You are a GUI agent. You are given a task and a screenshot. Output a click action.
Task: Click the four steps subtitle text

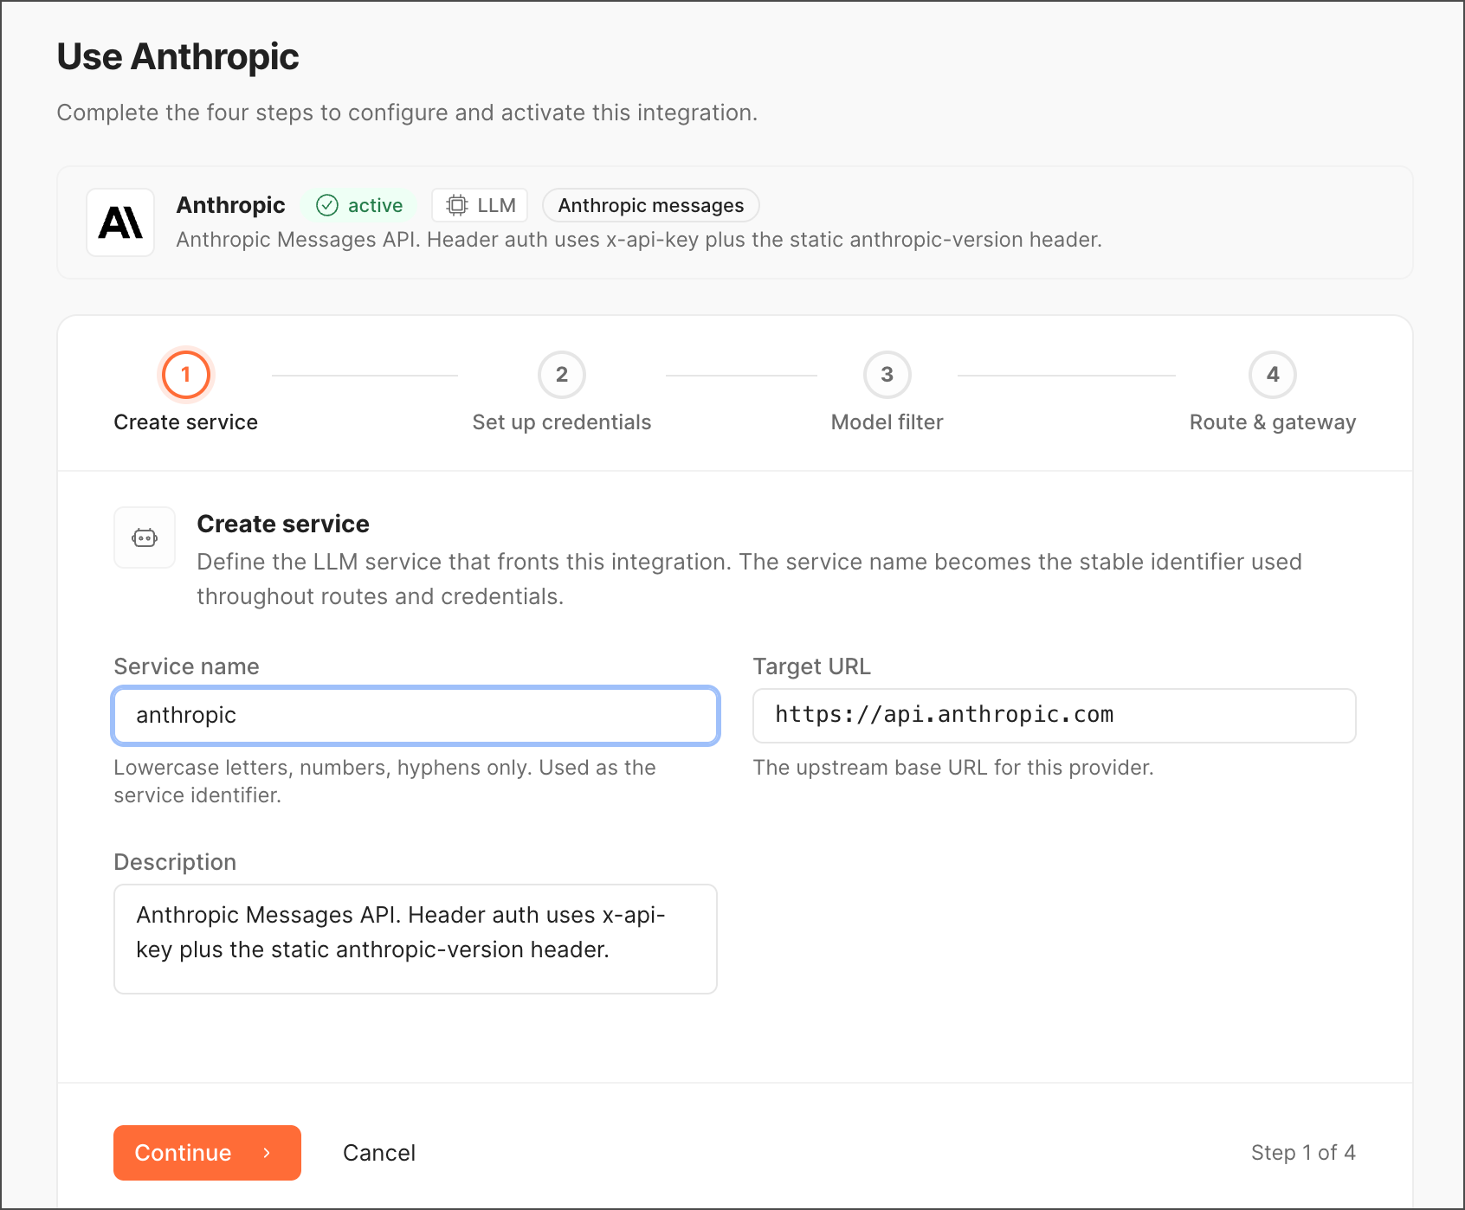click(407, 113)
